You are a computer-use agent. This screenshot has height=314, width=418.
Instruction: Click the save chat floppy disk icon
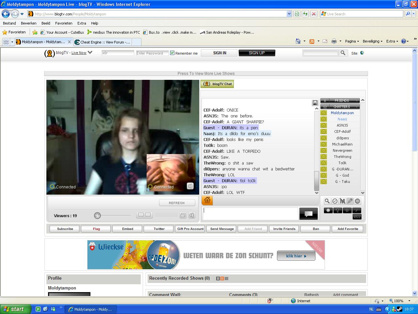click(x=315, y=103)
